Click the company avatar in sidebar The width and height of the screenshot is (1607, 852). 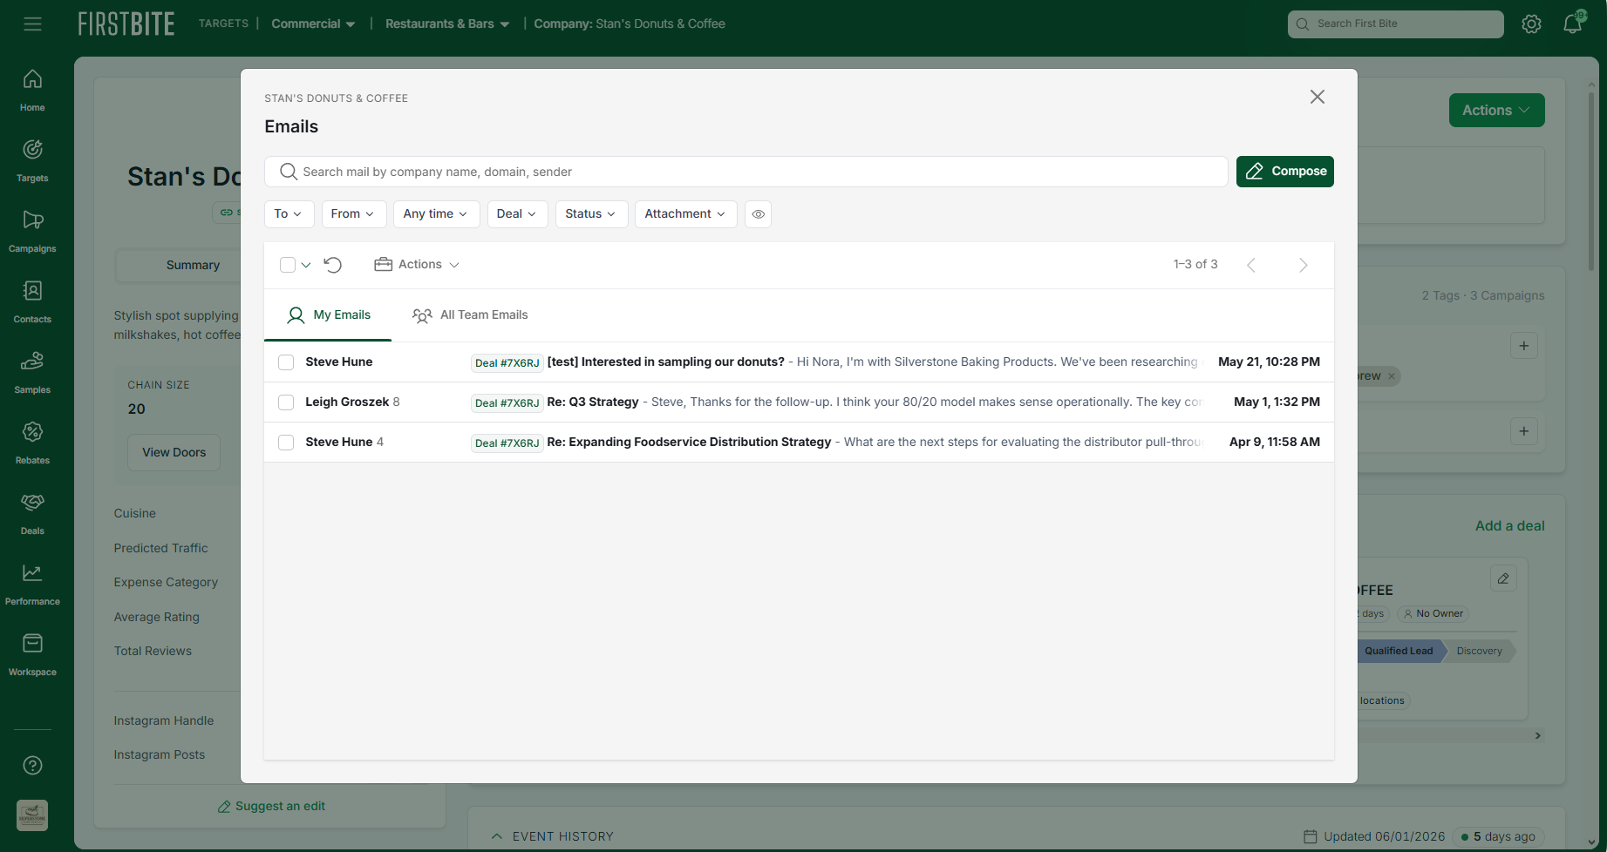pyautogui.click(x=32, y=815)
